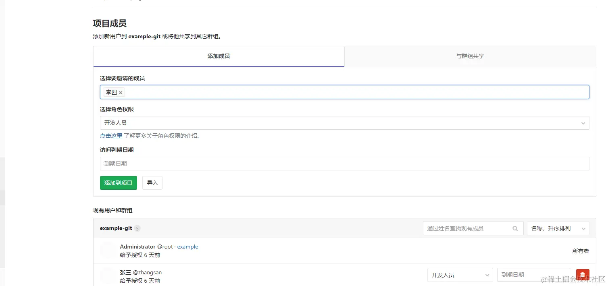
Task: Click 张三's avatar in the member list
Action: pos(107,276)
